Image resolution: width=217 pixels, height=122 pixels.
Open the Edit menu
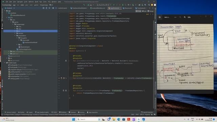[x=11, y=2]
